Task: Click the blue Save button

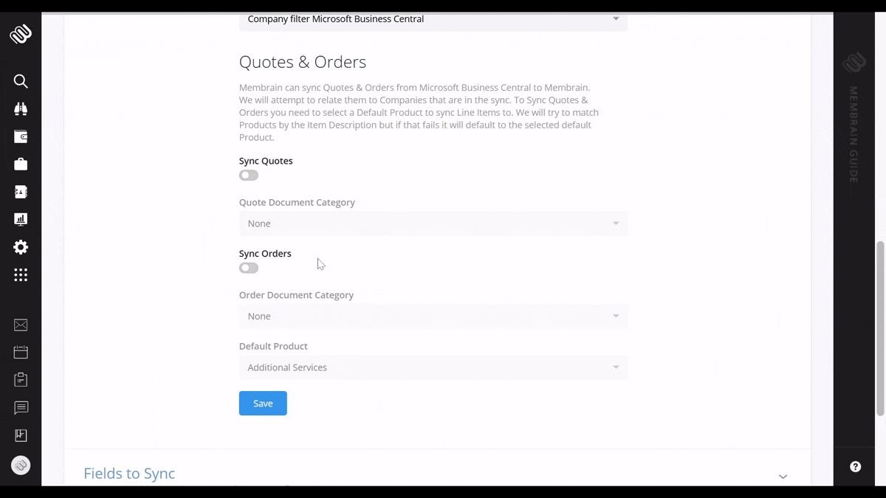Action: [x=263, y=404]
